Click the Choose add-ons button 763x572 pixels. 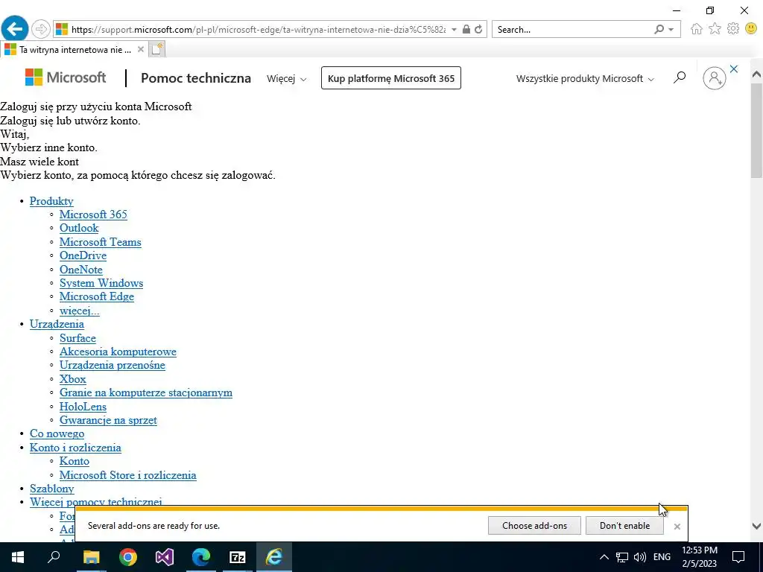pyautogui.click(x=534, y=526)
